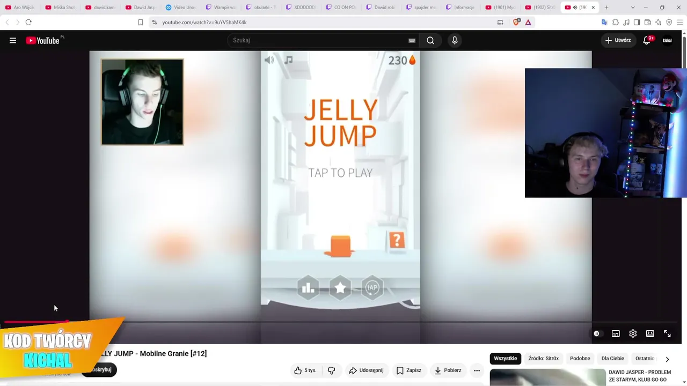Image resolution: width=687 pixels, height=386 pixels.
Task: Go forward with the browser forward arrow
Action: coord(17,22)
